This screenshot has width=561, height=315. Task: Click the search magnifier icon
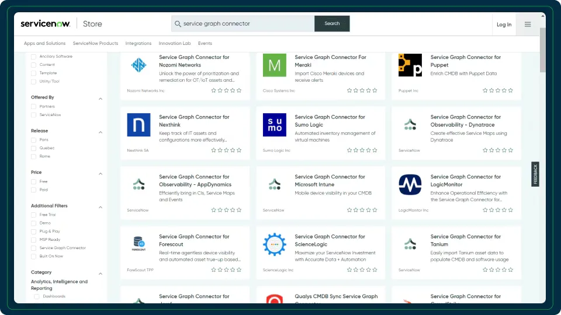(x=178, y=23)
